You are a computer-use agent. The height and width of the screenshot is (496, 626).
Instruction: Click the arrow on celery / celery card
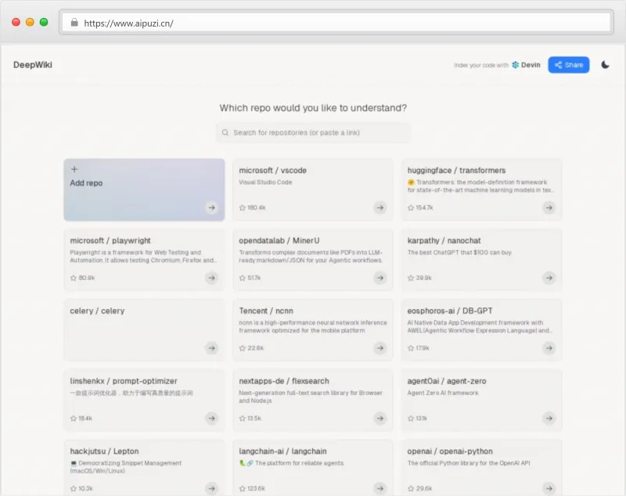tap(211, 348)
